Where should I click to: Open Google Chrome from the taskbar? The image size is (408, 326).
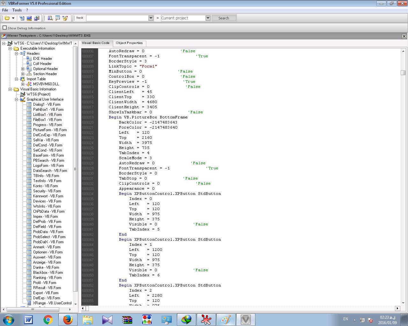point(48,320)
